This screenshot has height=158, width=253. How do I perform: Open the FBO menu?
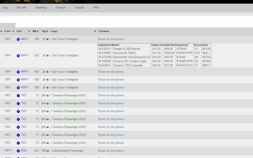click(97, 8)
